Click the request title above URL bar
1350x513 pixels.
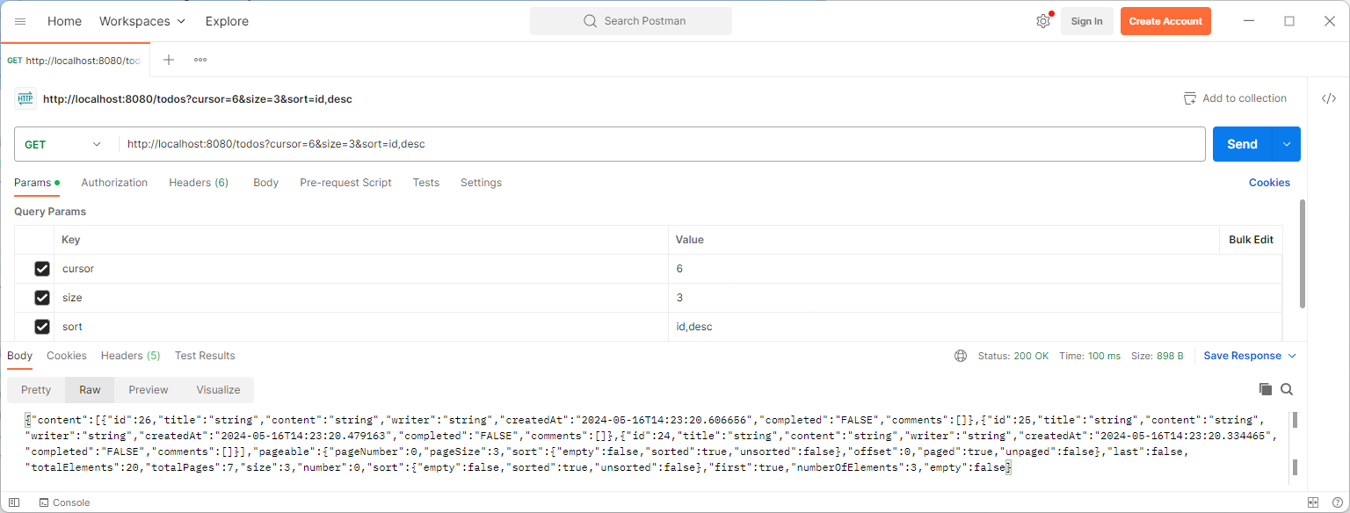coord(198,99)
